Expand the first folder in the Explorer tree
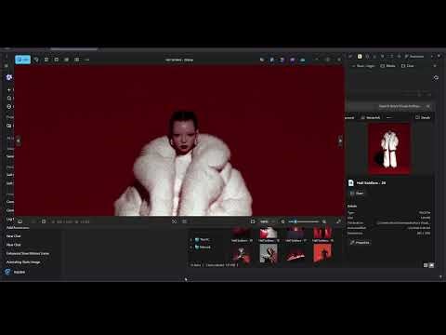The height and width of the screenshot is (335, 446). tap(191, 239)
